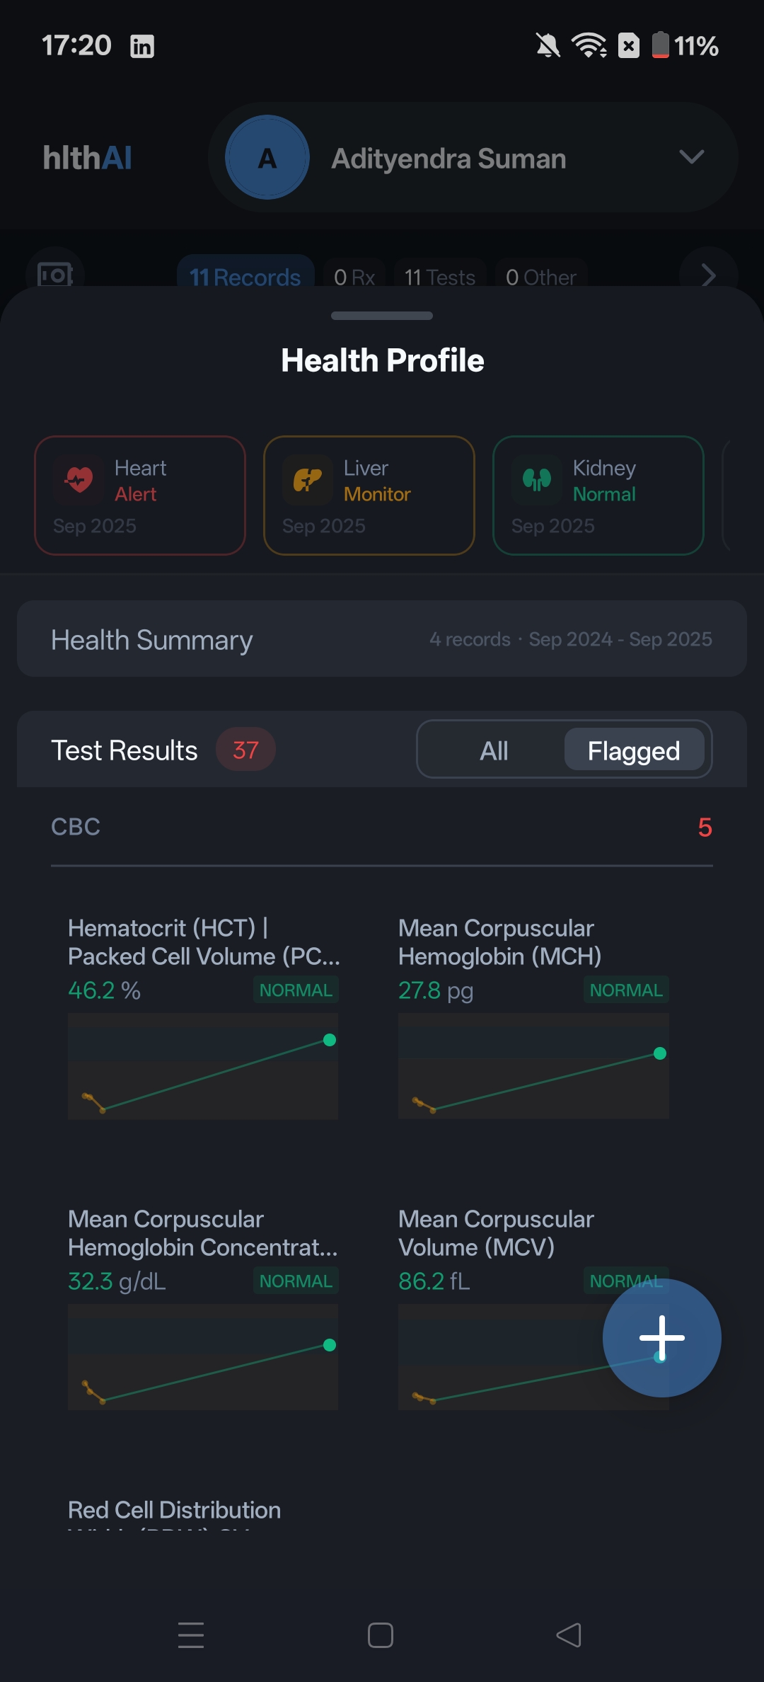The height and width of the screenshot is (1682, 764).
Task: Tap latest point on Hematocrit trend chart
Action: coord(329,1039)
